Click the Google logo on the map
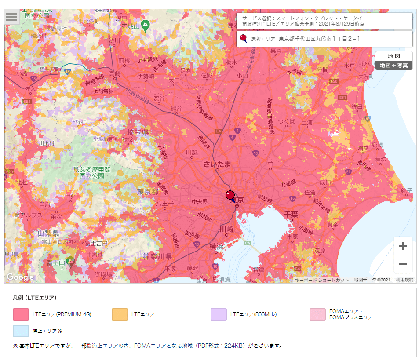Screen dimensions: 419x361 coord(20,277)
